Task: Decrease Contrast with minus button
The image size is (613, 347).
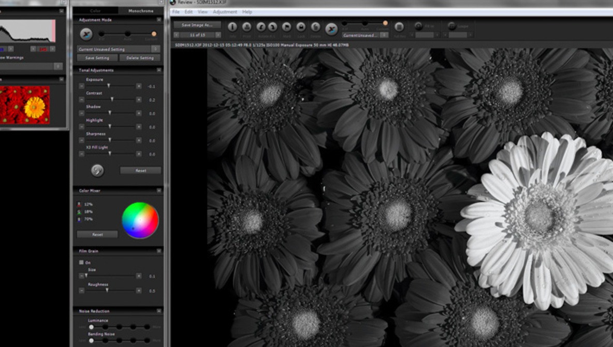Action: tap(81, 100)
